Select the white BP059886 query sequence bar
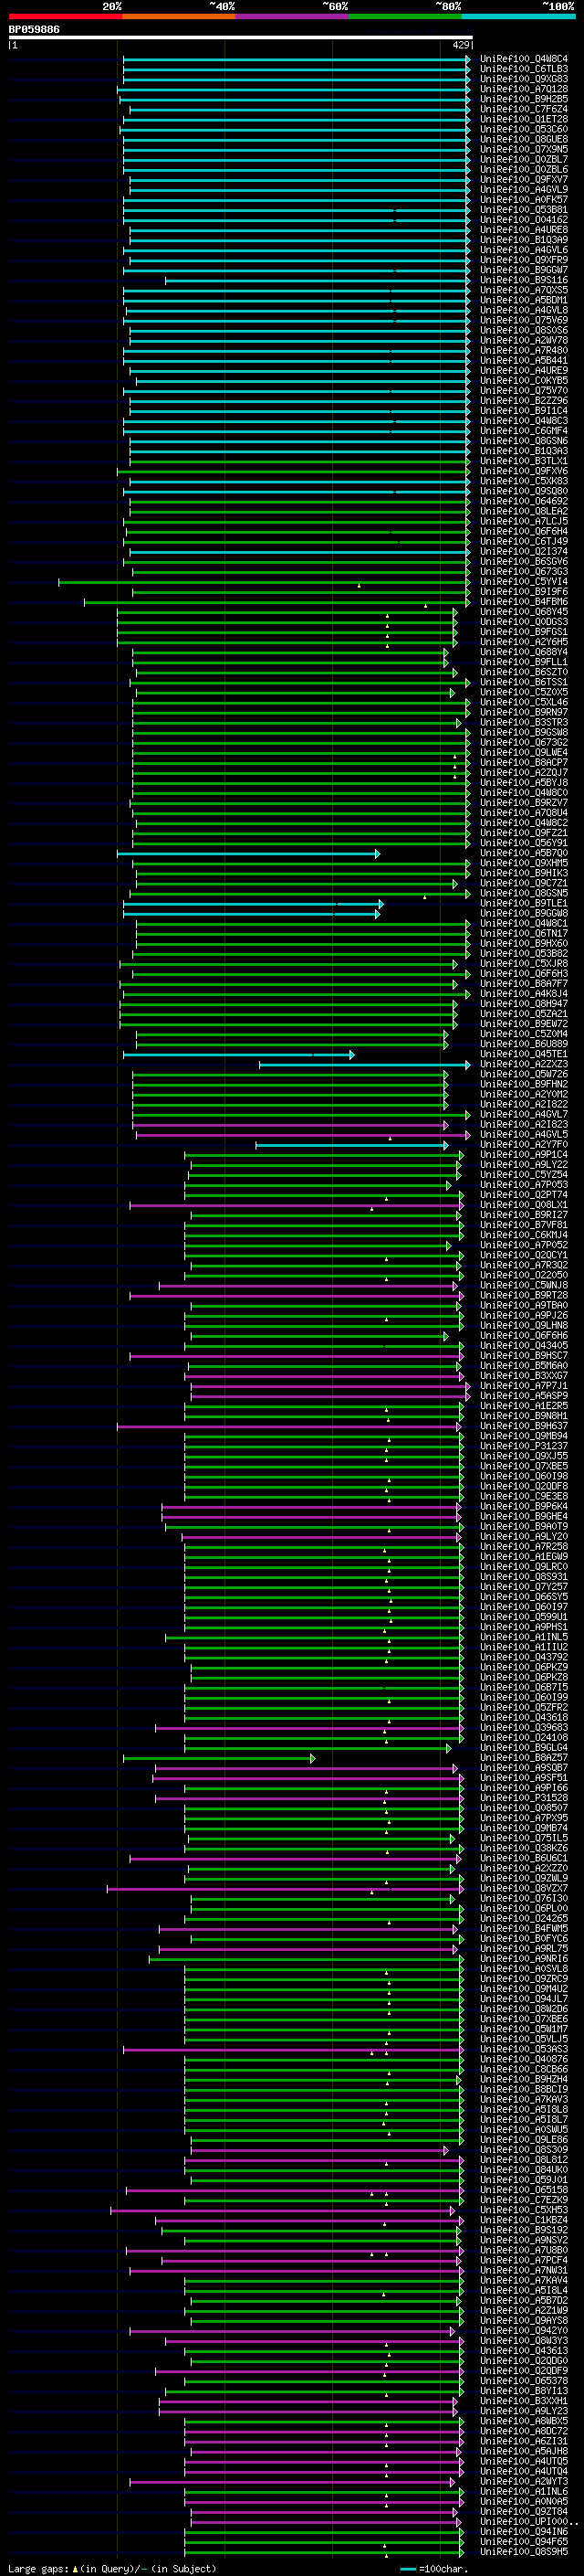The width and height of the screenshot is (584, 2576). click(x=241, y=37)
